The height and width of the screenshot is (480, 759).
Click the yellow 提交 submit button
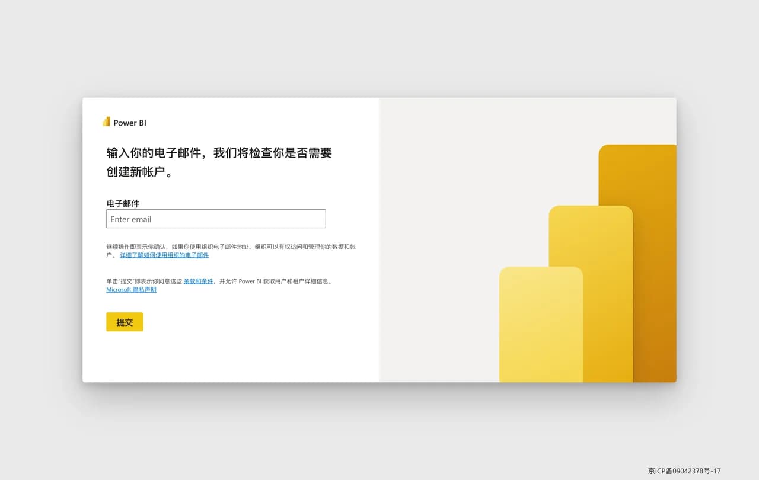[x=125, y=322]
